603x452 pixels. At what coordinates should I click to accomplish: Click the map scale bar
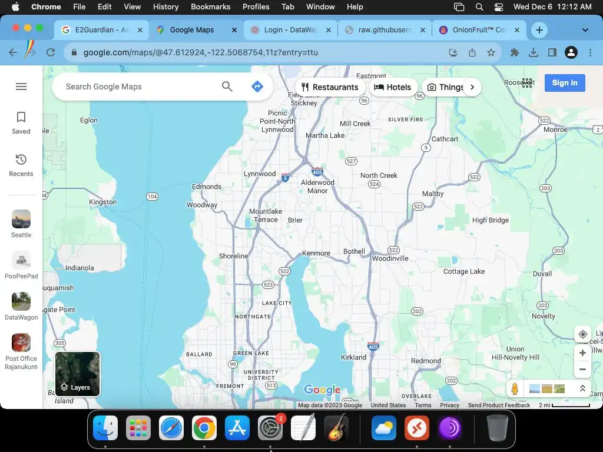click(564, 405)
